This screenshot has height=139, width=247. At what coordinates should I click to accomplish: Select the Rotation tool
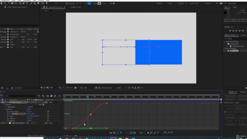tap(9, 3)
